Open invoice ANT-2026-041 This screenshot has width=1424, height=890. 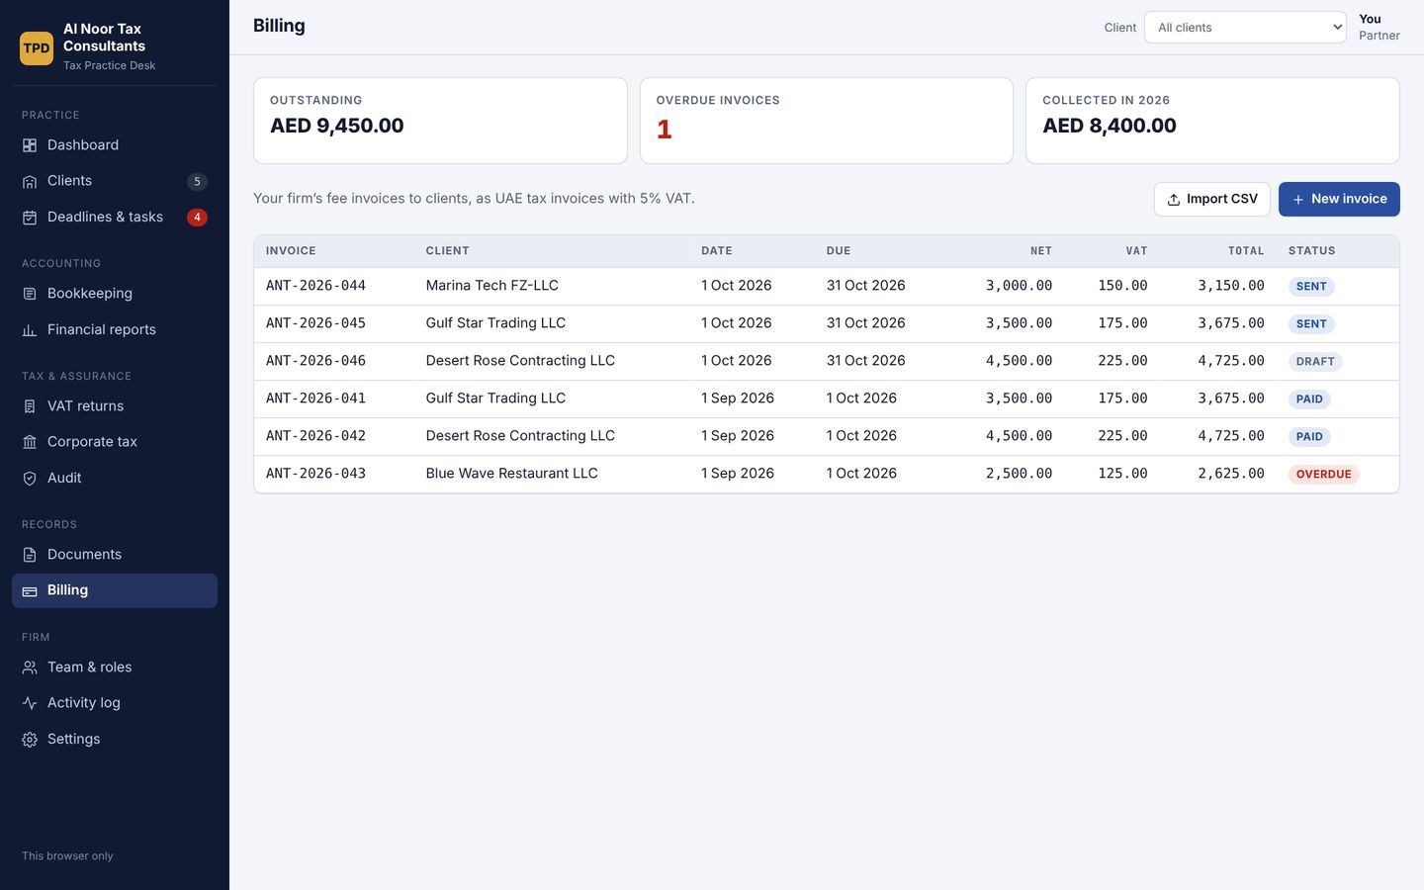point(315,399)
